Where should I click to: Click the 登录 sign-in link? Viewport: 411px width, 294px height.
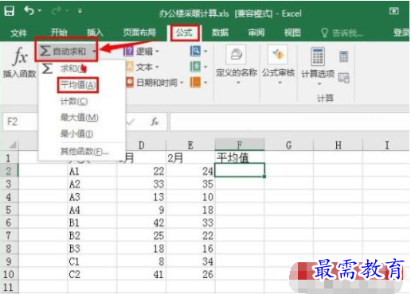(x=401, y=33)
